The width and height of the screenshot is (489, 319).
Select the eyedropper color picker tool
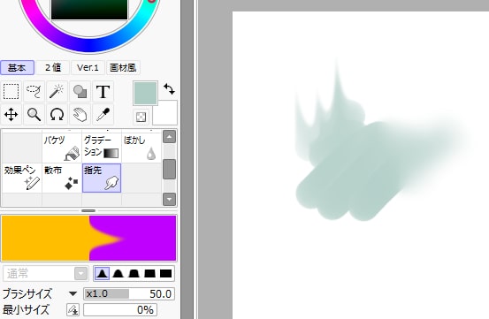coord(103,114)
